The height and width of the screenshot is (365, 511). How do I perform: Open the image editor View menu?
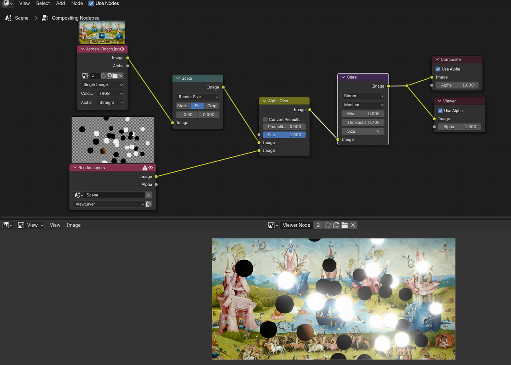pyautogui.click(x=55, y=225)
